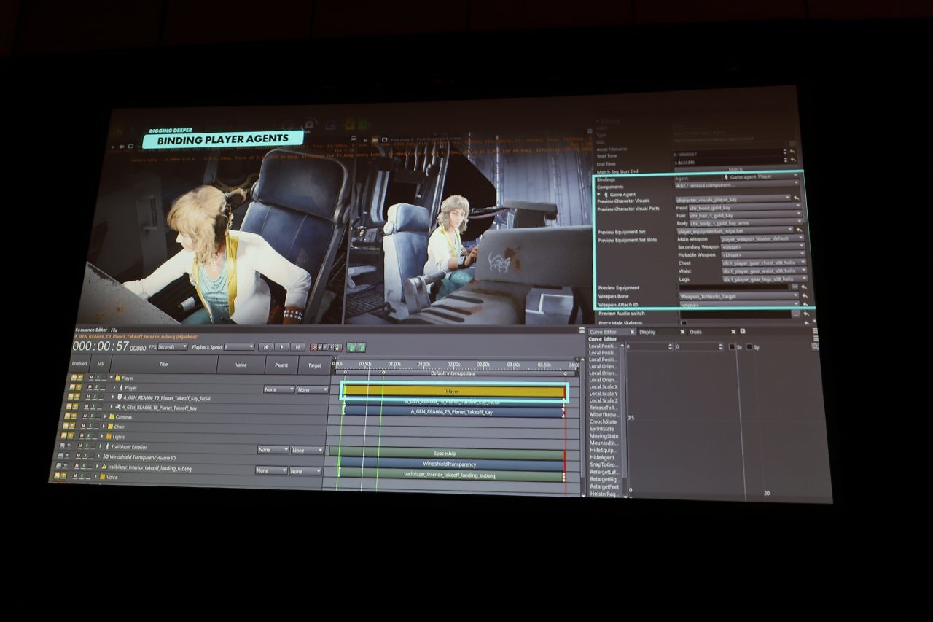Open the File menu in Sequence Editor

point(114,330)
